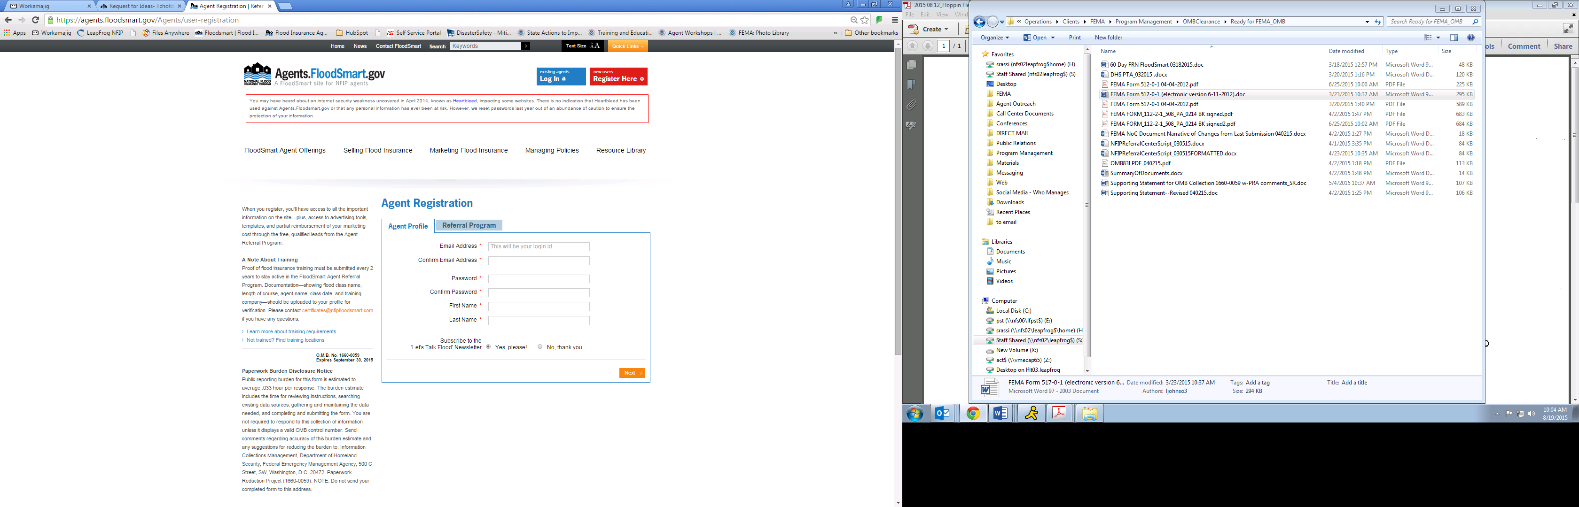The height and width of the screenshot is (507, 1579).
Task: Switch to the Referral Program tab
Action: pyautogui.click(x=469, y=225)
